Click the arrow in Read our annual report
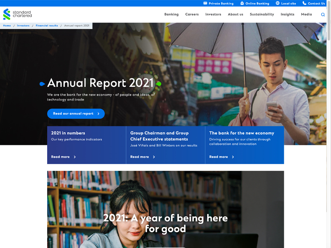 (98, 114)
